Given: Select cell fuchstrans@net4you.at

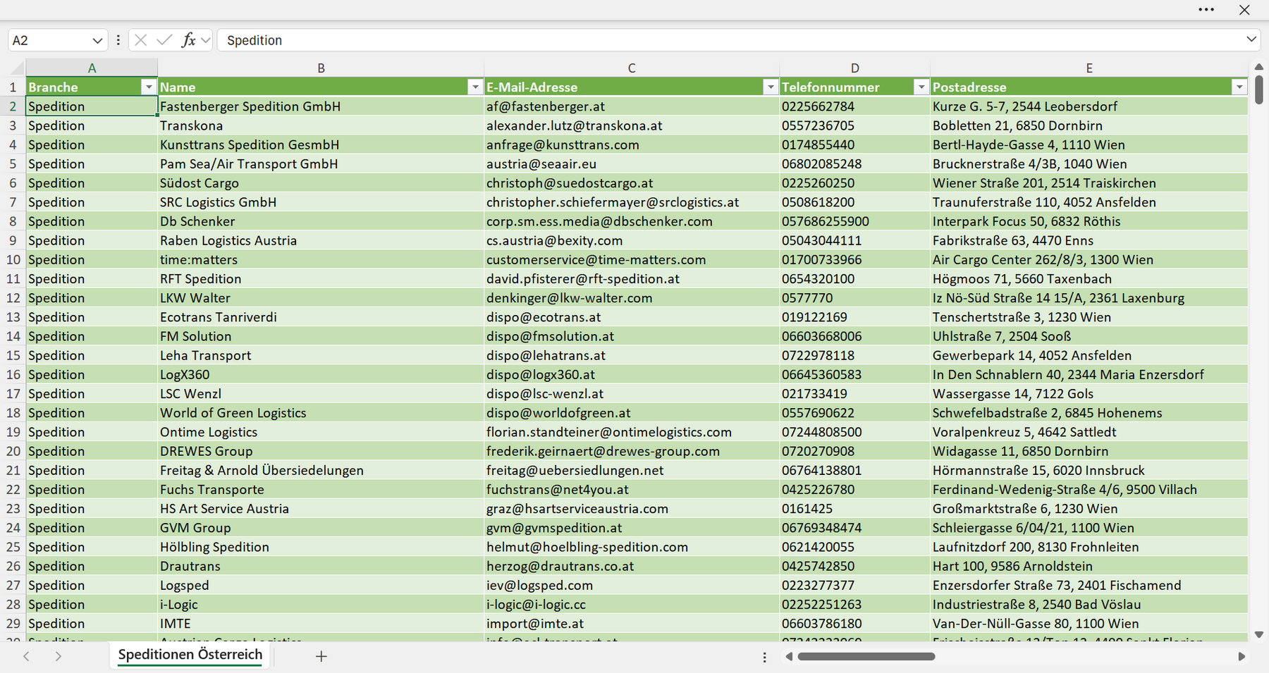Looking at the screenshot, I should pos(632,489).
